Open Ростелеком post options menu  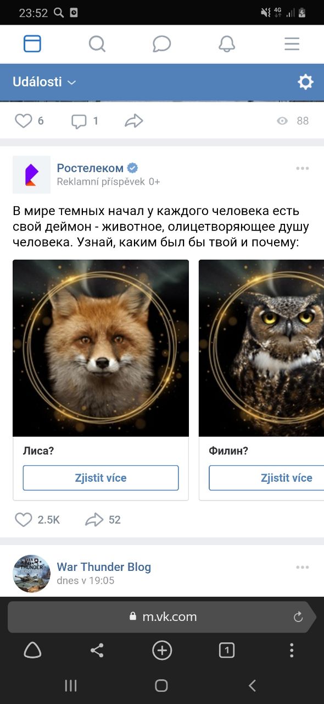[x=303, y=168]
